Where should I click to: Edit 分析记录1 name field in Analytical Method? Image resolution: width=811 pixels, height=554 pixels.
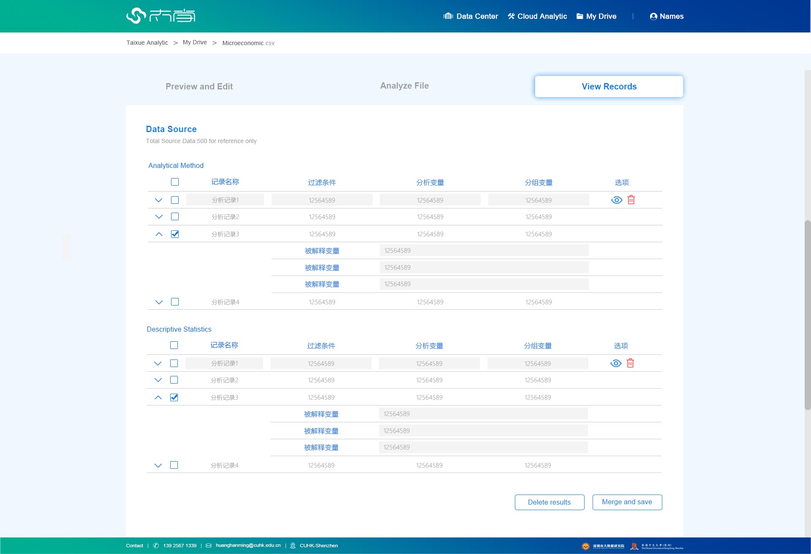pyautogui.click(x=225, y=200)
